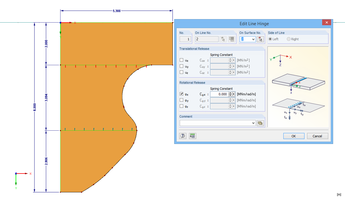This screenshot has height=199, width=345.
Task: Select the Right side of line radio
Action: click(x=289, y=39)
